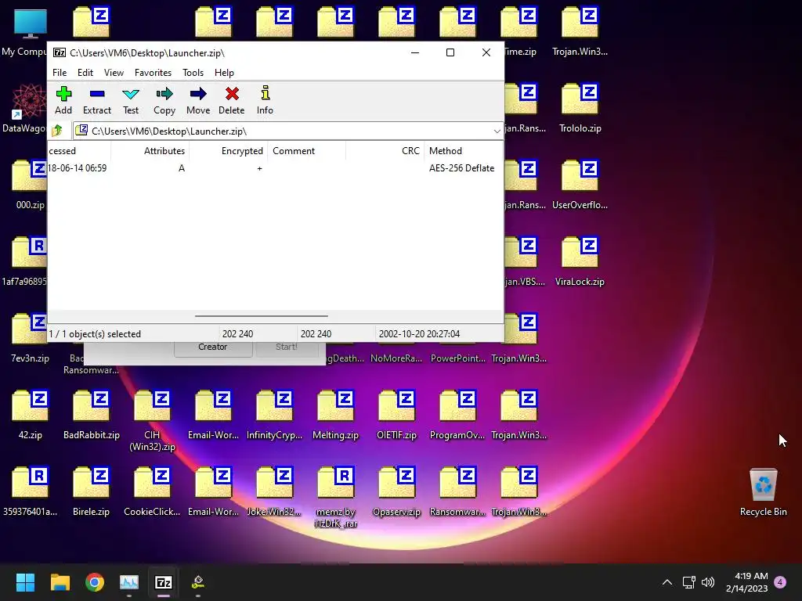Sort by the Attributes column header

click(x=150, y=151)
